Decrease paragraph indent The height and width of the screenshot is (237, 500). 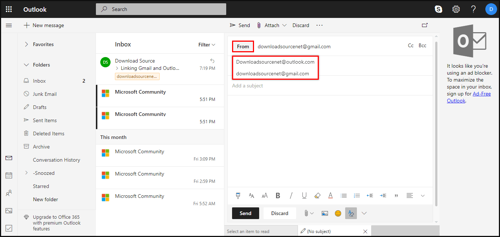click(370, 196)
